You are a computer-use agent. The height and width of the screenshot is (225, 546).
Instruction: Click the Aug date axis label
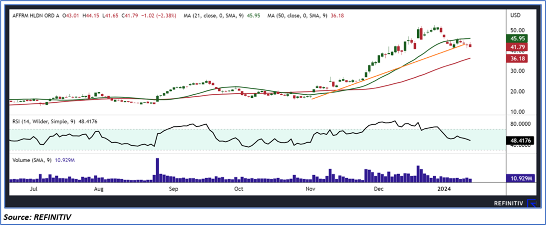click(99, 189)
